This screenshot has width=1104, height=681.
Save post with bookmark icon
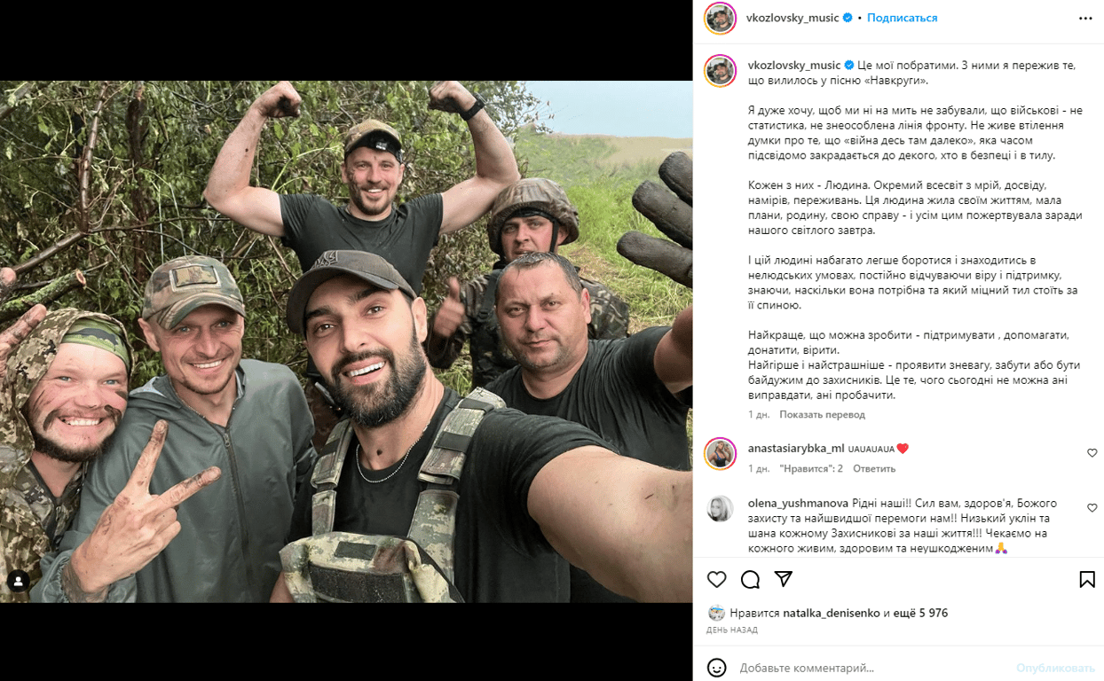[x=1087, y=579]
